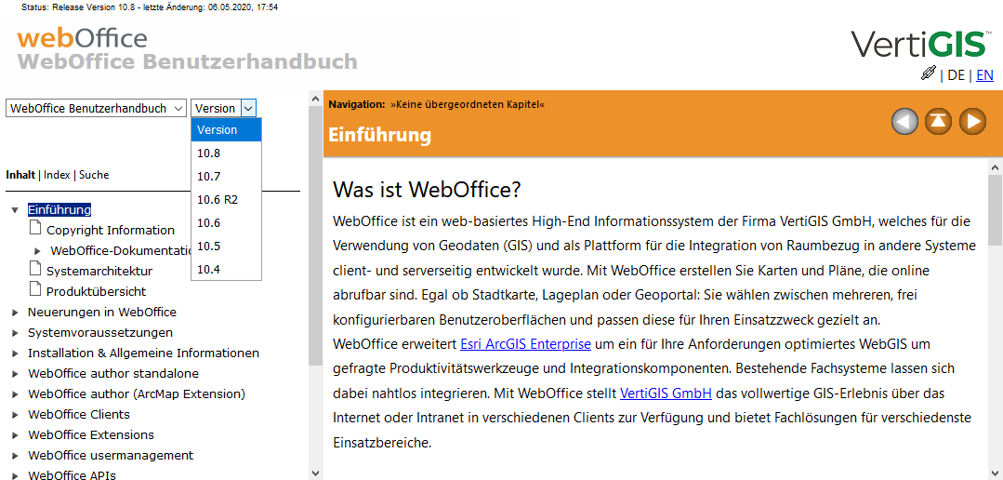Expand Neuerungen in WebOffice
The image size is (1003, 480).
click(15, 313)
